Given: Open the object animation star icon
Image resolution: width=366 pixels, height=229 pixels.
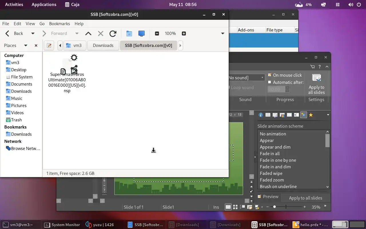Looking at the screenshot, I should click(311, 115).
